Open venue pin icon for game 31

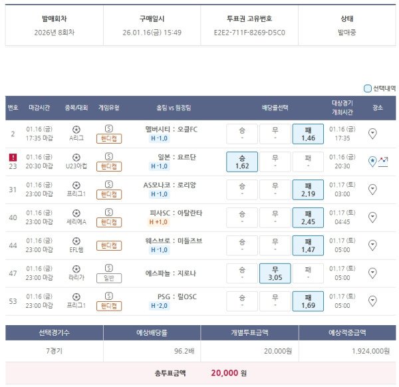point(372,190)
